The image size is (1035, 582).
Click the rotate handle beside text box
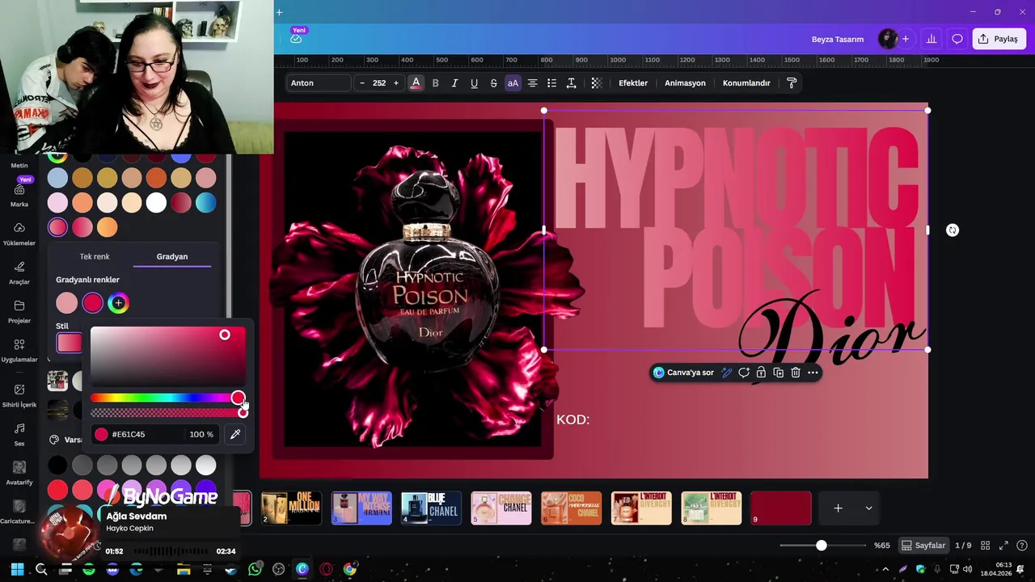tap(953, 230)
